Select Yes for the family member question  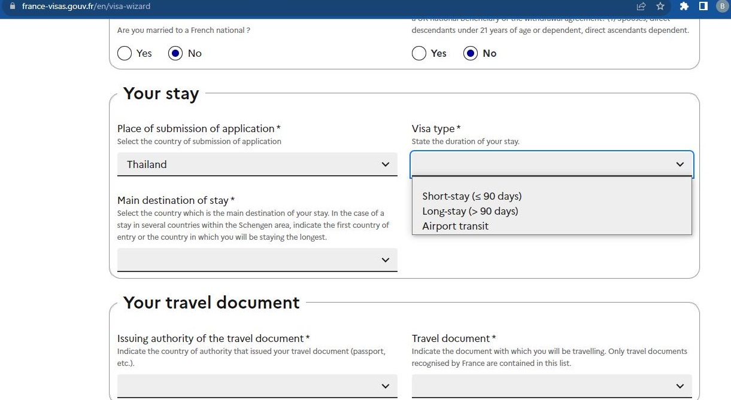(419, 53)
